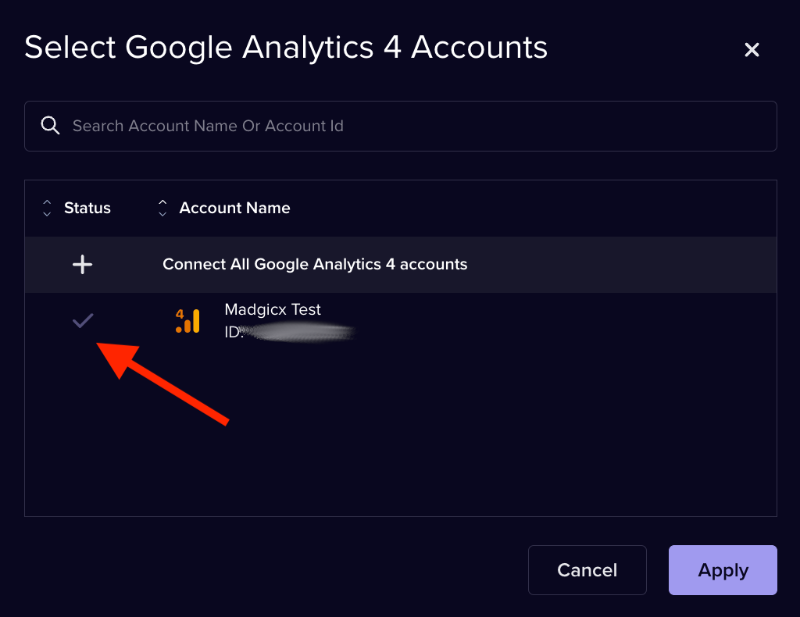Apply the selected accounts
The image size is (800, 617).
click(x=723, y=570)
